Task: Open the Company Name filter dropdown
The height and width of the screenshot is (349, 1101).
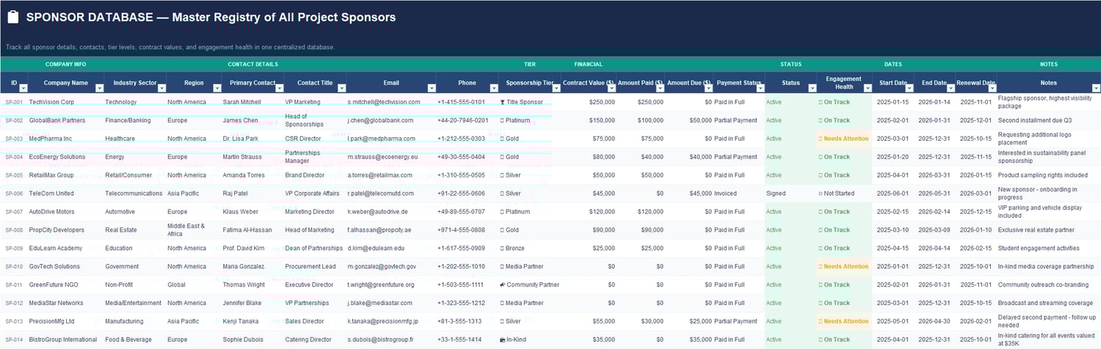Action: (x=99, y=88)
